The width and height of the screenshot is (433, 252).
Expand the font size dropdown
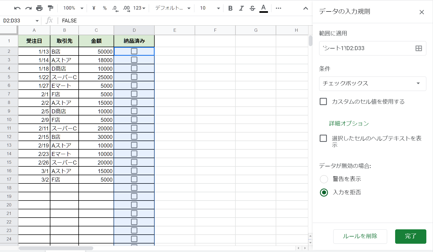(x=210, y=8)
